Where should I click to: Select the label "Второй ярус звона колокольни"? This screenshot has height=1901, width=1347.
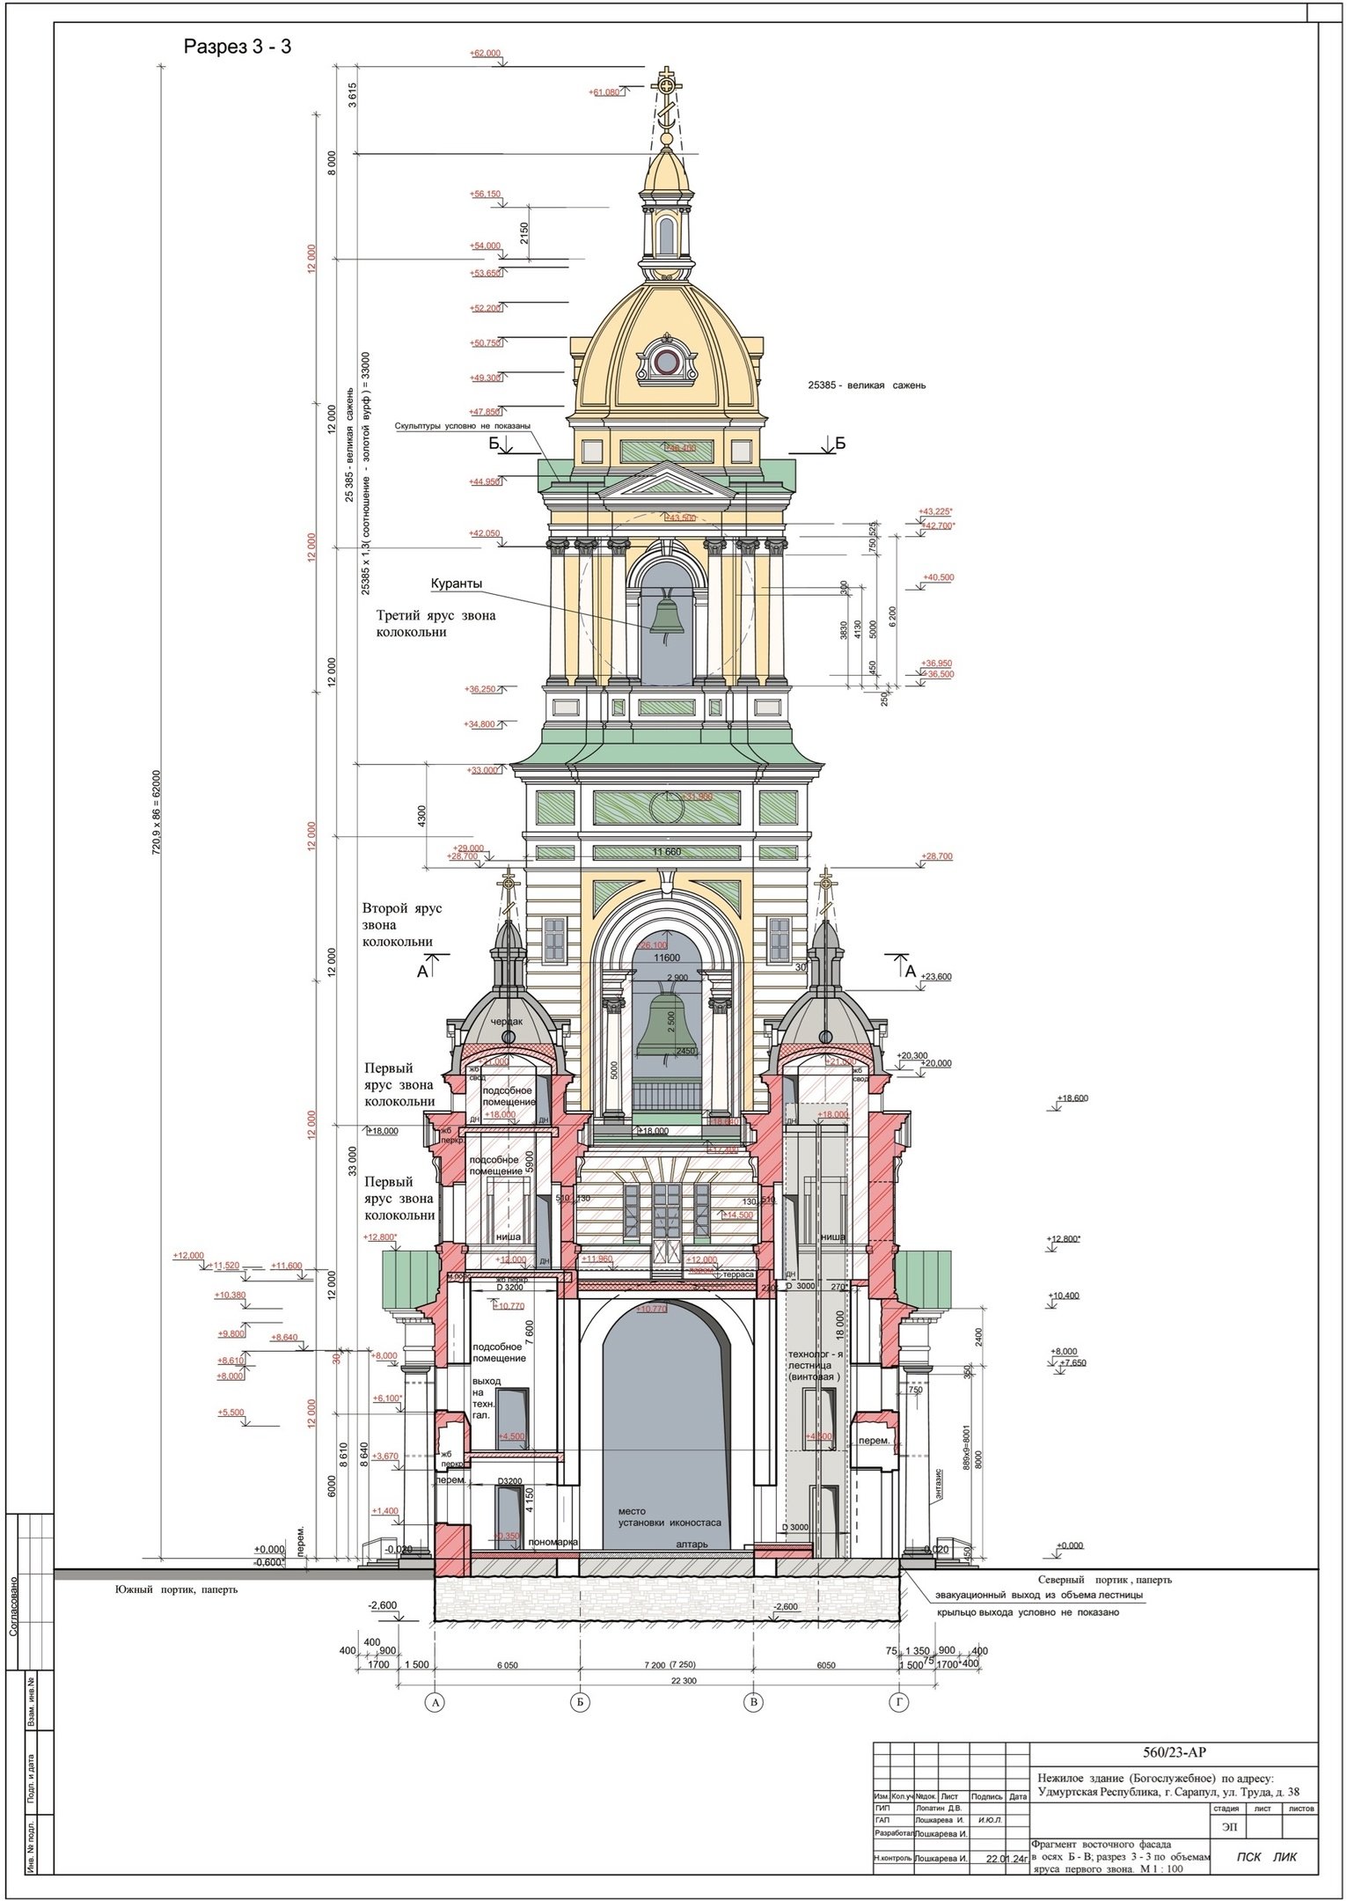[402, 926]
